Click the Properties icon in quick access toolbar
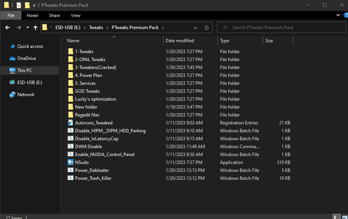 pyautogui.click(x=19, y=5)
